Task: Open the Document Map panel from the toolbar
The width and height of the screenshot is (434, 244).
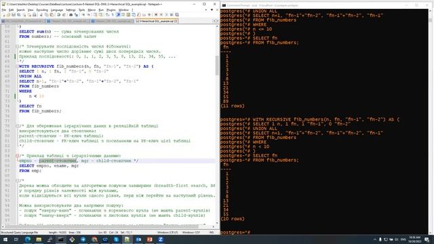Action: [x=127, y=15]
